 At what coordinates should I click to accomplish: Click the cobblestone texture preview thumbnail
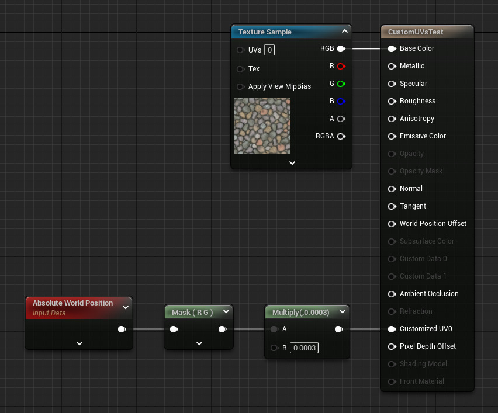[262, 126]
